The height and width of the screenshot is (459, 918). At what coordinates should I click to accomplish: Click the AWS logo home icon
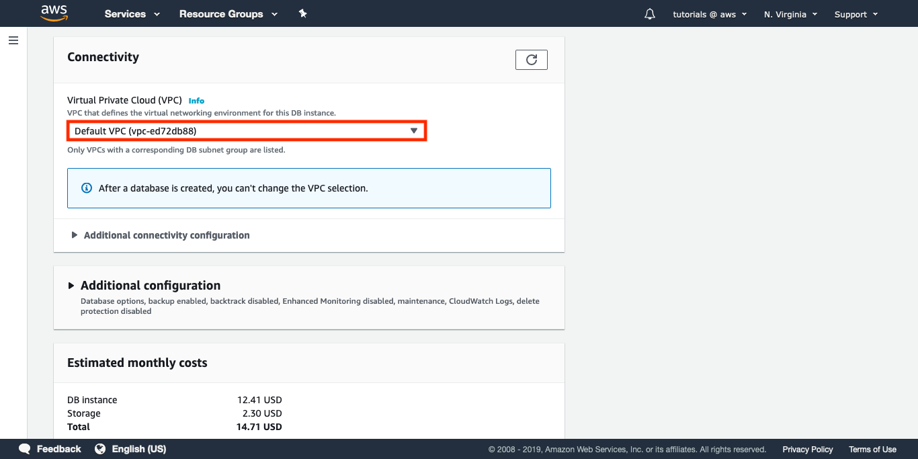point(54,13)
